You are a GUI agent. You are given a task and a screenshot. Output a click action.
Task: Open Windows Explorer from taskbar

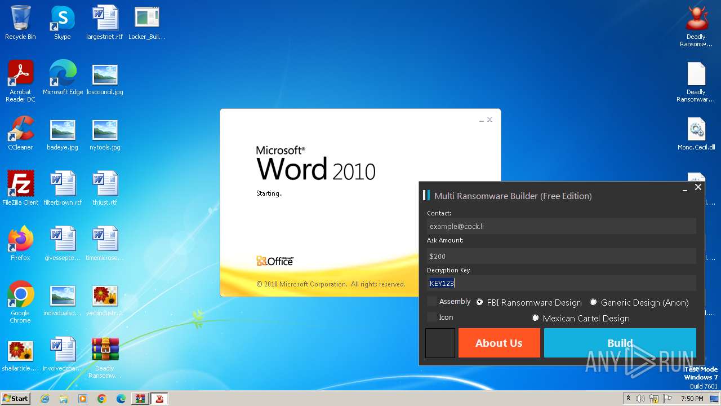tap(64, 399)
